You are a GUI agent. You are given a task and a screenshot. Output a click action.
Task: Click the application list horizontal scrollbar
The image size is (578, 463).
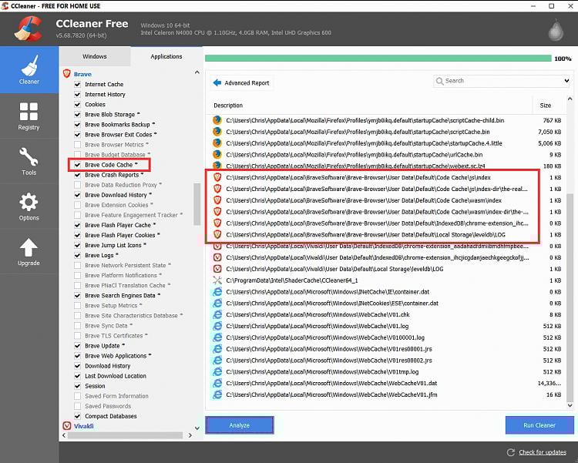(125, 435)
